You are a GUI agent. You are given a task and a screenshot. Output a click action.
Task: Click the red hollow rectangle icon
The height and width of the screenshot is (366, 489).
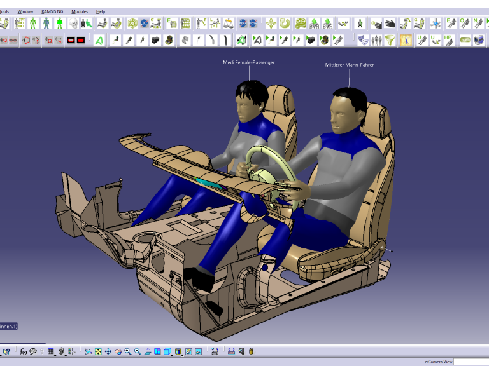coord(71,40)
